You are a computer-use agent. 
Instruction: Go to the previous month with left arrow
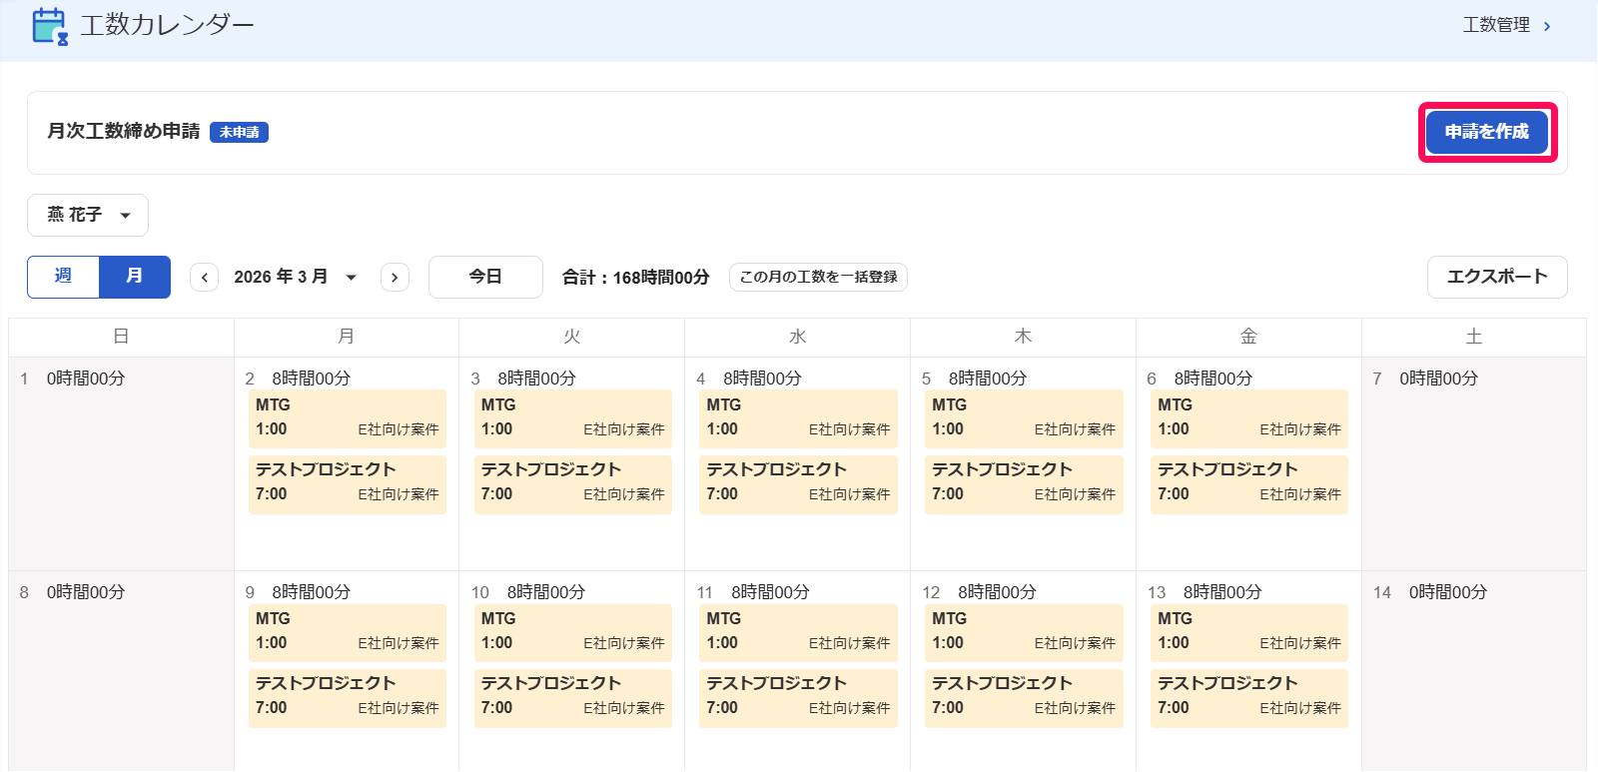coord(205,278)
